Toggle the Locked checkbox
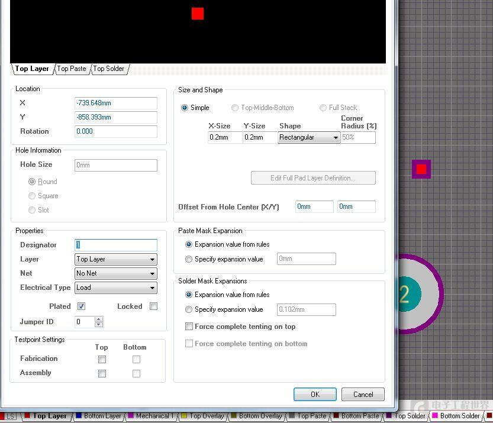 (x=153, y=306)
